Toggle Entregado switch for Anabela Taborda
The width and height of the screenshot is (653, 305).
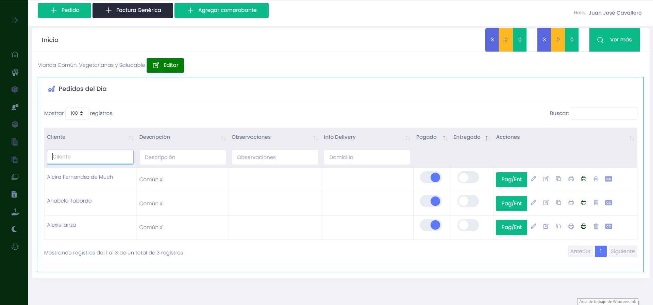click(468, 201)
